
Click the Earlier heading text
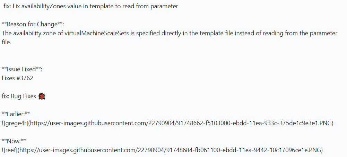click(16, 114)
